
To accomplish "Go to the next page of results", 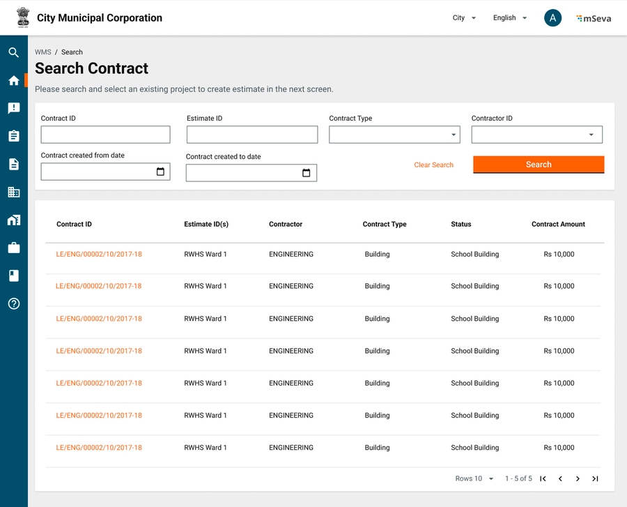I will point(578,478).
